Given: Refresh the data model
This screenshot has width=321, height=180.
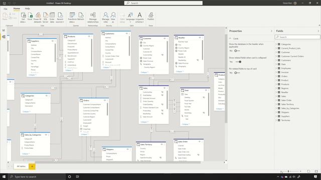Looking at the screenshot, I should click(x=81, y=16).
